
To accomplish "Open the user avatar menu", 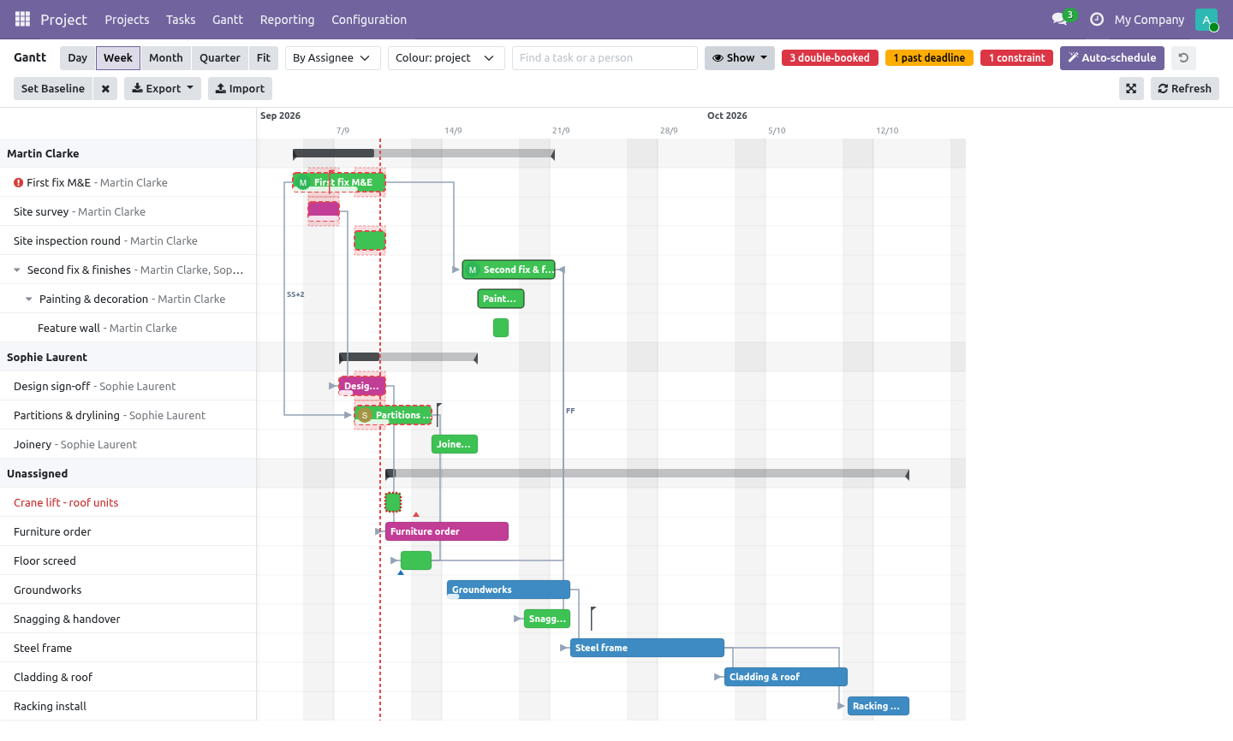I will point(1206,20).
